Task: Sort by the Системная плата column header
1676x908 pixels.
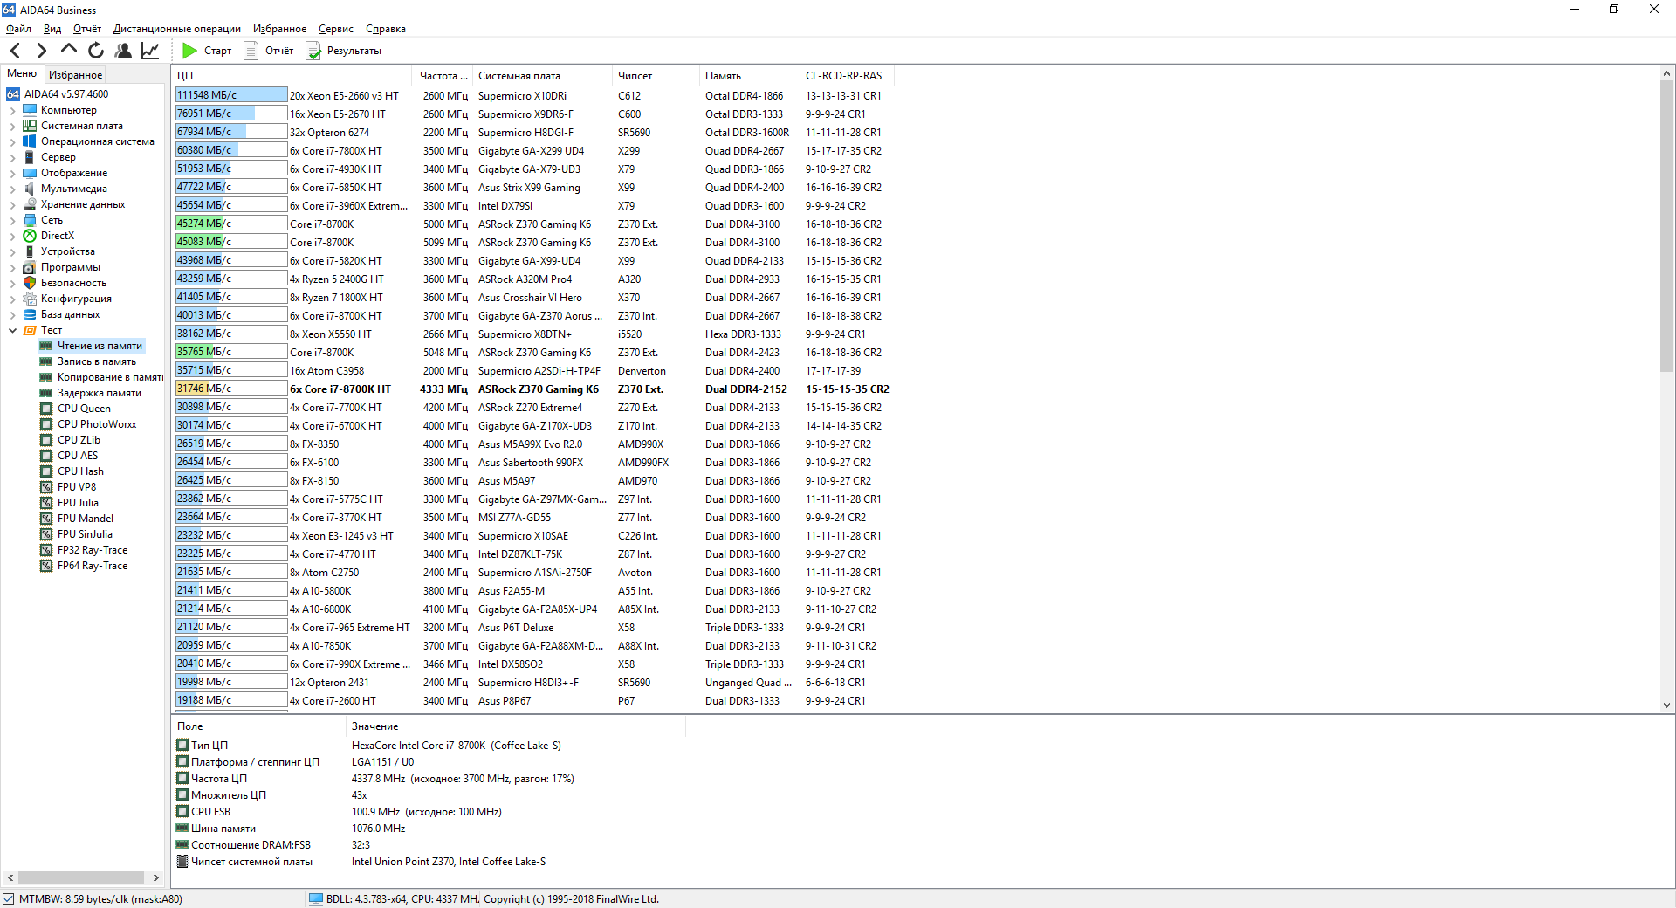Action: 543,76
